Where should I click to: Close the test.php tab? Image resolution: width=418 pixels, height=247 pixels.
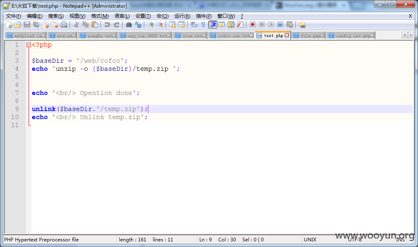pos(287,35)
